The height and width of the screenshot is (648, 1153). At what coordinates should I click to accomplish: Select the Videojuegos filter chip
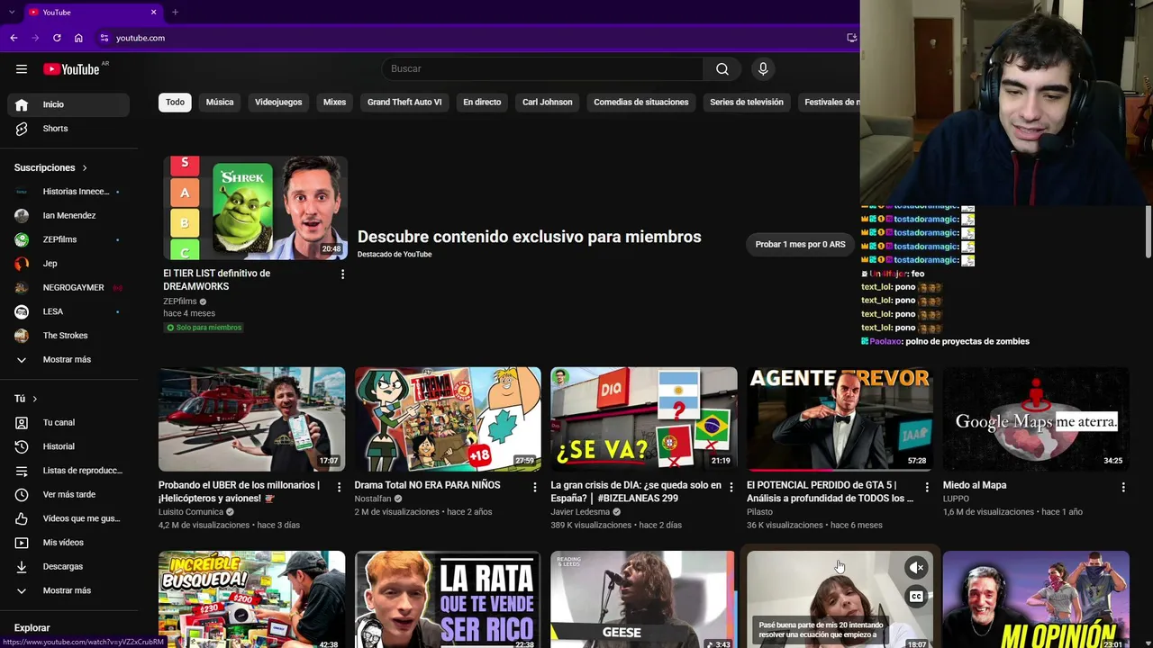click(278, 102)
